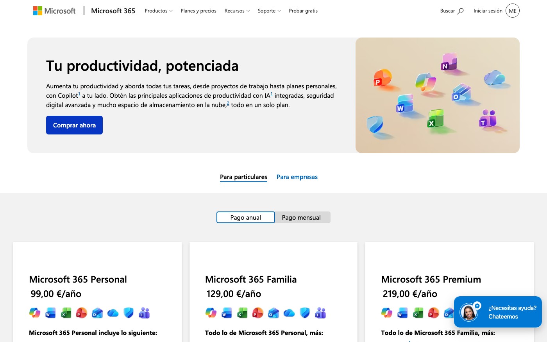Click the price 129,00 €/año
The width and height of the screenshot is (547, 342).
(x=234, y=294)
